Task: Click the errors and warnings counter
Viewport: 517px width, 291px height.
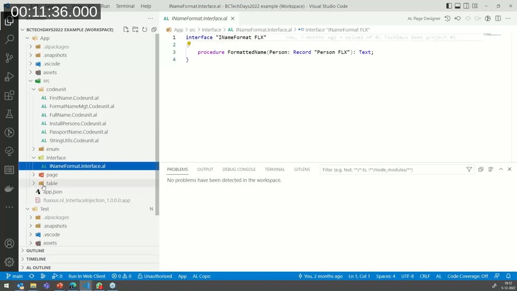Action: [x=121, y=276]
